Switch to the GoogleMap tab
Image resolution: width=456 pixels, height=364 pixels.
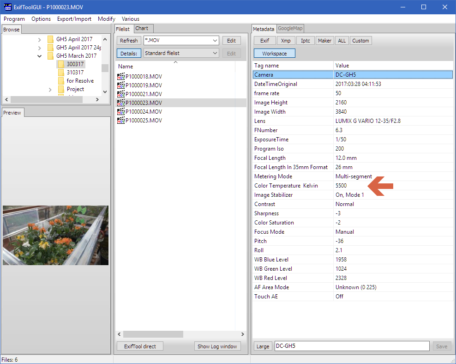click(x=290, y=28)
